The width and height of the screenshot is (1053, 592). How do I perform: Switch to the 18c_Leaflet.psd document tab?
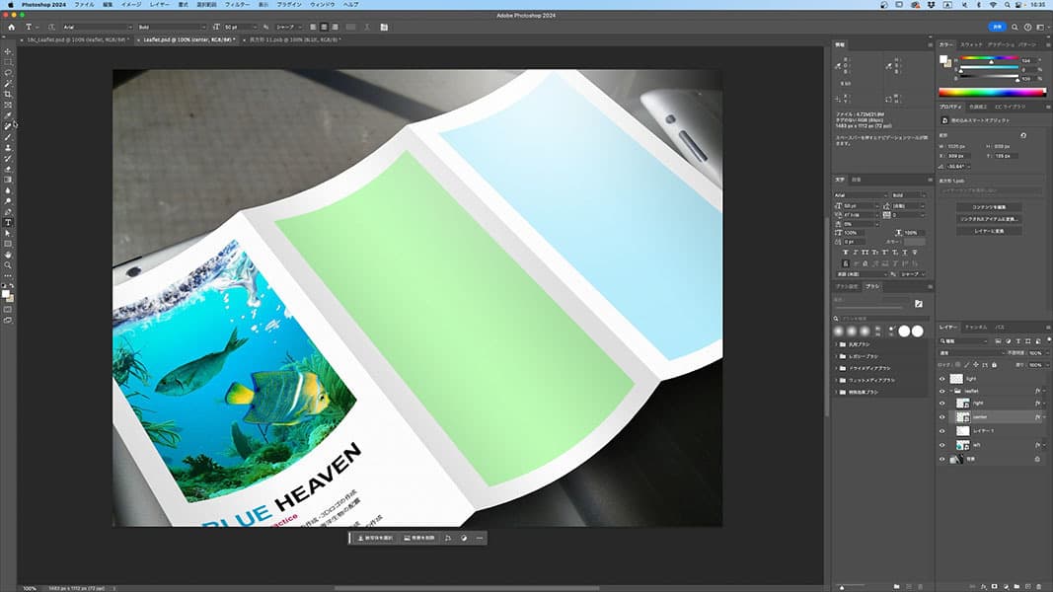tap(74, 39)
